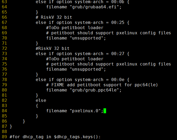Click the "else" keyword on line 82
The width and height of the screenshot is (177, 140).
(41, 100)
